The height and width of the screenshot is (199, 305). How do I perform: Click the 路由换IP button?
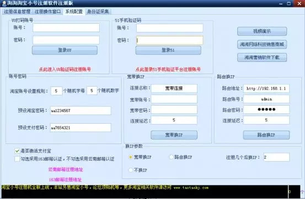coord(266,135)
